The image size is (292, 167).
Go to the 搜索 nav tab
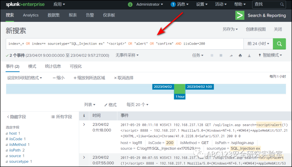tap(10, 15)
